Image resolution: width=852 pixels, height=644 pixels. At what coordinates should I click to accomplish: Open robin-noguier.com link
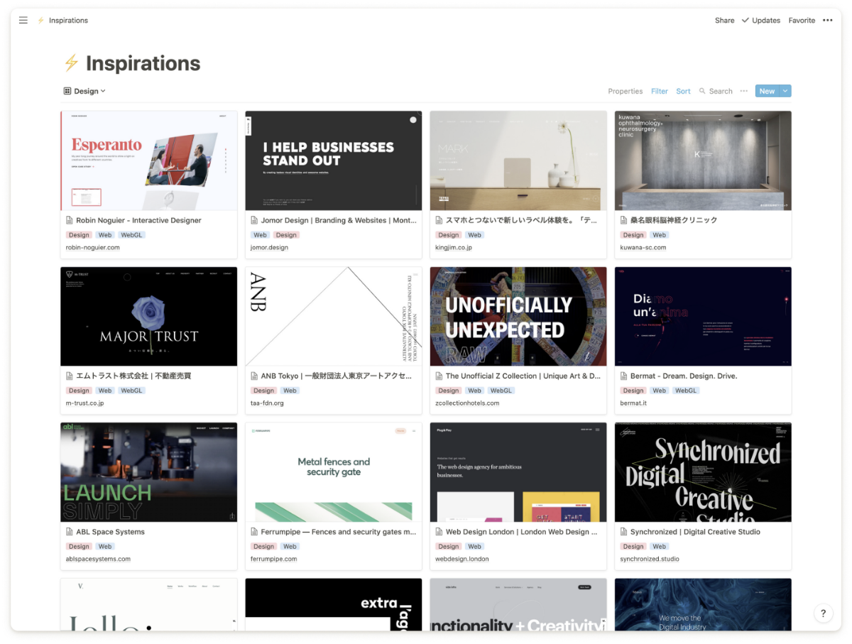(x=93, y=248)
